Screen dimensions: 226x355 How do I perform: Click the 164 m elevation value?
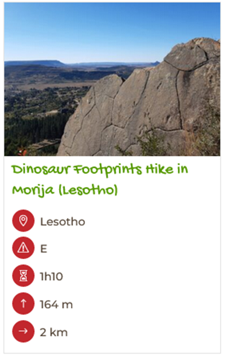click(x=56, y=305)
